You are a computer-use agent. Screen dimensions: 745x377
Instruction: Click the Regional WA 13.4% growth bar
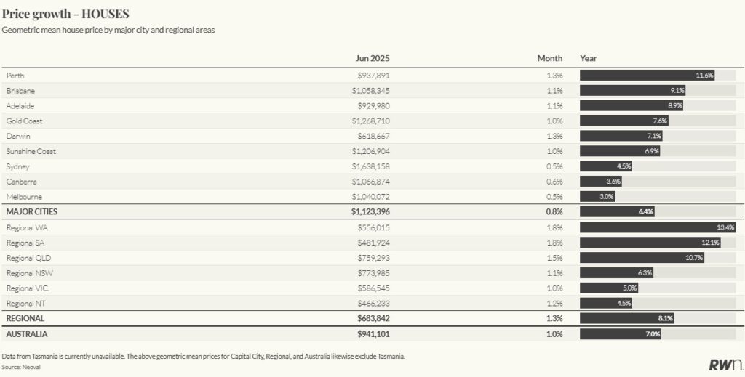pyautogui.click(x=658, y=227)
